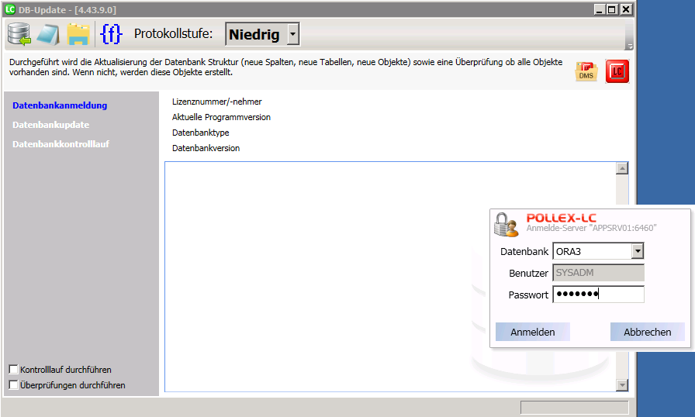Open the Protokollstufe dropdown
The height and width of the screenshot is (417, 695).
[x=292, y=35]
